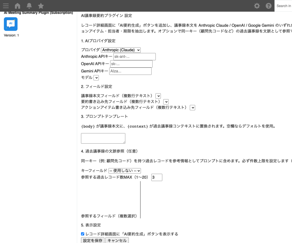
Task: Open the アクションアイテム書き込み先フィールド dropdown
Action: (x=192, y=107)
